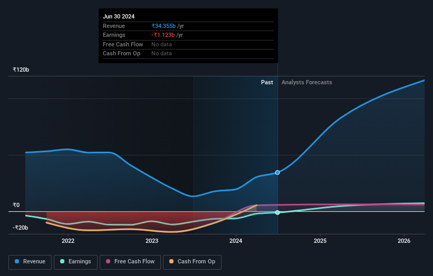
Task: Click the 2025 x-axis label
Action: tap(320, 241)
